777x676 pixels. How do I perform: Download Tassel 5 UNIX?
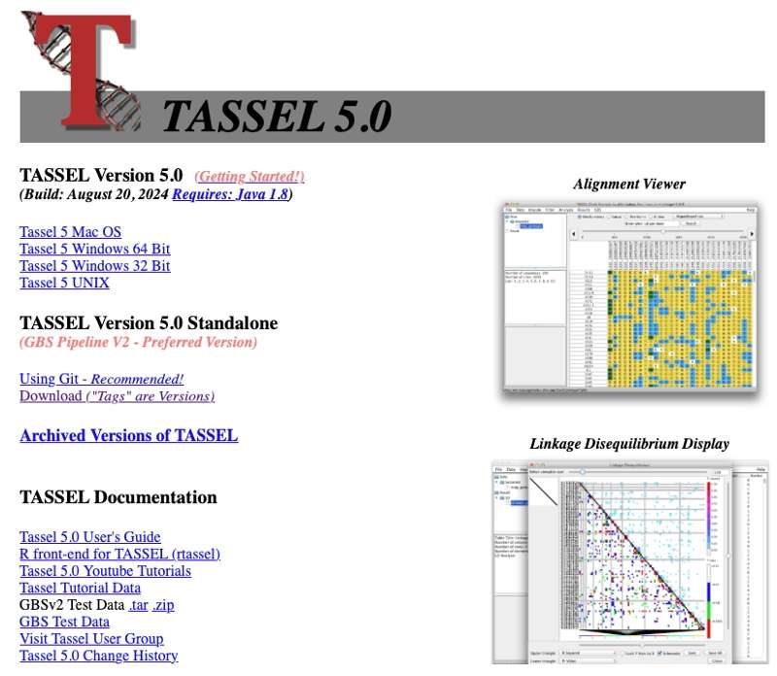64,283
